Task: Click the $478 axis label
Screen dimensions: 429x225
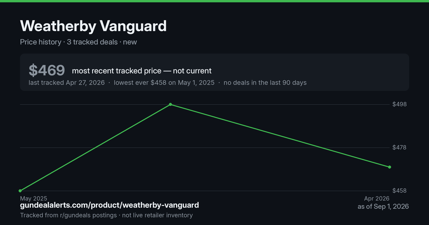Action: click(399, 147)
